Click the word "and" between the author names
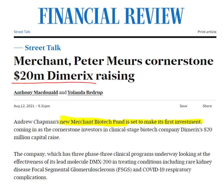The width and height of the screenshot is (224, 189). 63,92
